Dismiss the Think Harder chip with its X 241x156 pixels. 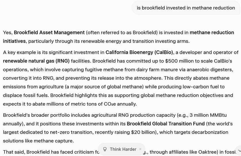pyautogui.click(x=140, y=149)
